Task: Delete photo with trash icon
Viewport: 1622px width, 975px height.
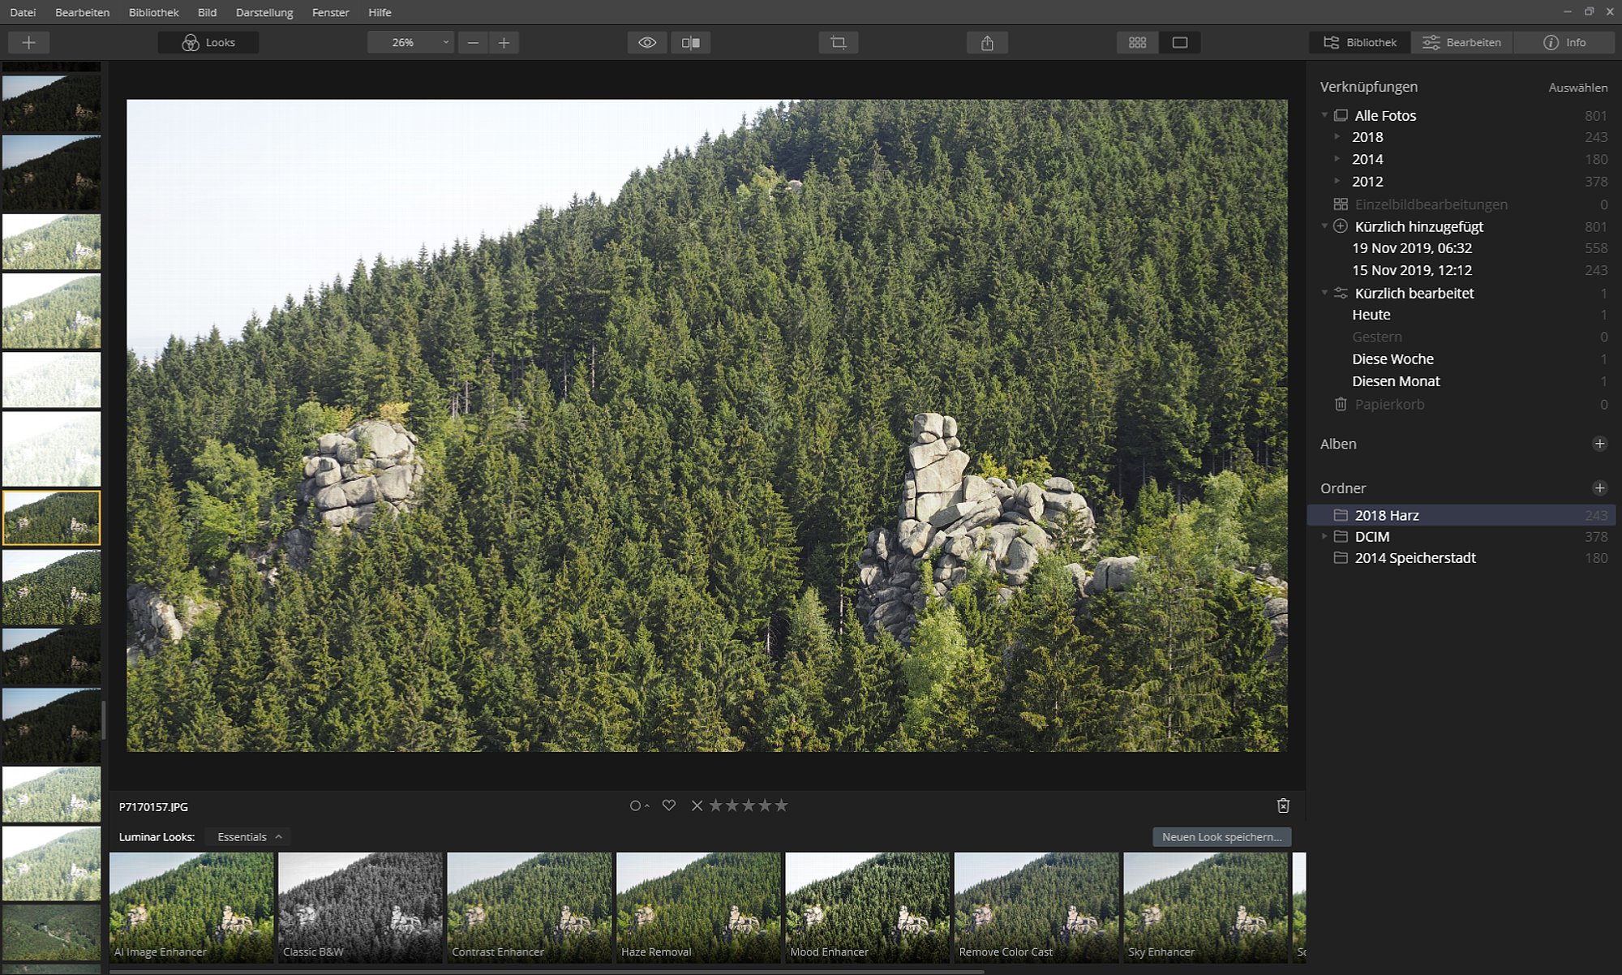Action: [x=1283, y=805]
